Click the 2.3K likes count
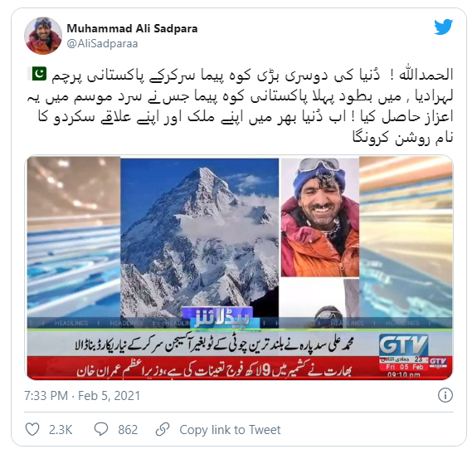The width and height of the screenshot is (472, 454). [61, 430]
